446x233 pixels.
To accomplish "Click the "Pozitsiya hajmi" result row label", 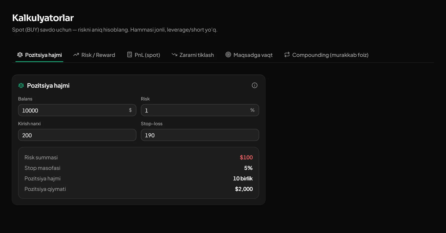I will (42, 178).
